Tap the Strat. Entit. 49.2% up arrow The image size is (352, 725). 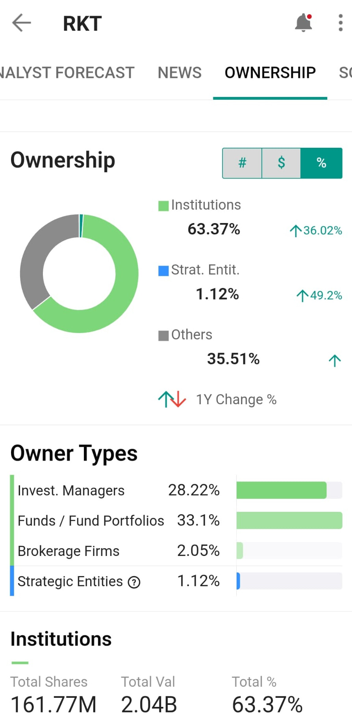[x=302, y=296]
